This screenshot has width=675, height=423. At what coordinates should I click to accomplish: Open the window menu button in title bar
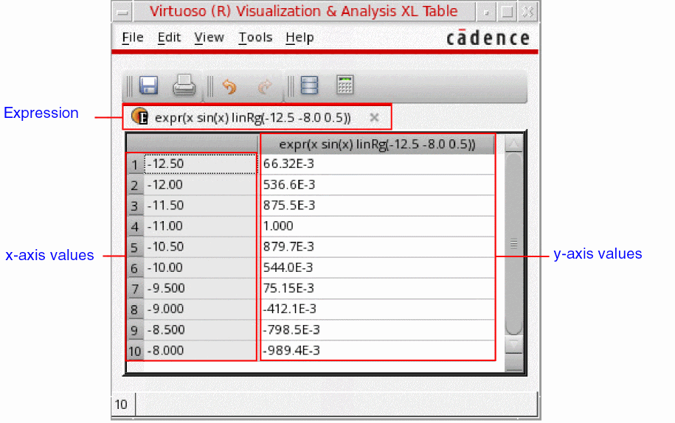[122, 12]
